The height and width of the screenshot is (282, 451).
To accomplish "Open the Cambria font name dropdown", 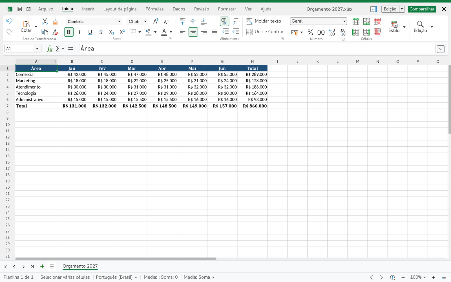I will (119, 21).
